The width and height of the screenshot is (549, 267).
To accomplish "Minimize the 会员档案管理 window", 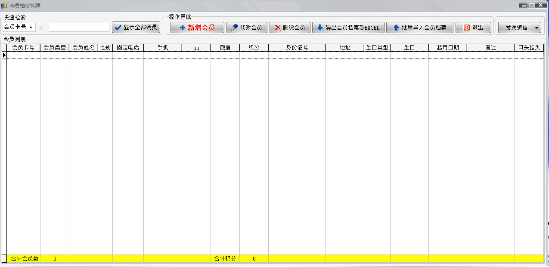I will 523,5.
